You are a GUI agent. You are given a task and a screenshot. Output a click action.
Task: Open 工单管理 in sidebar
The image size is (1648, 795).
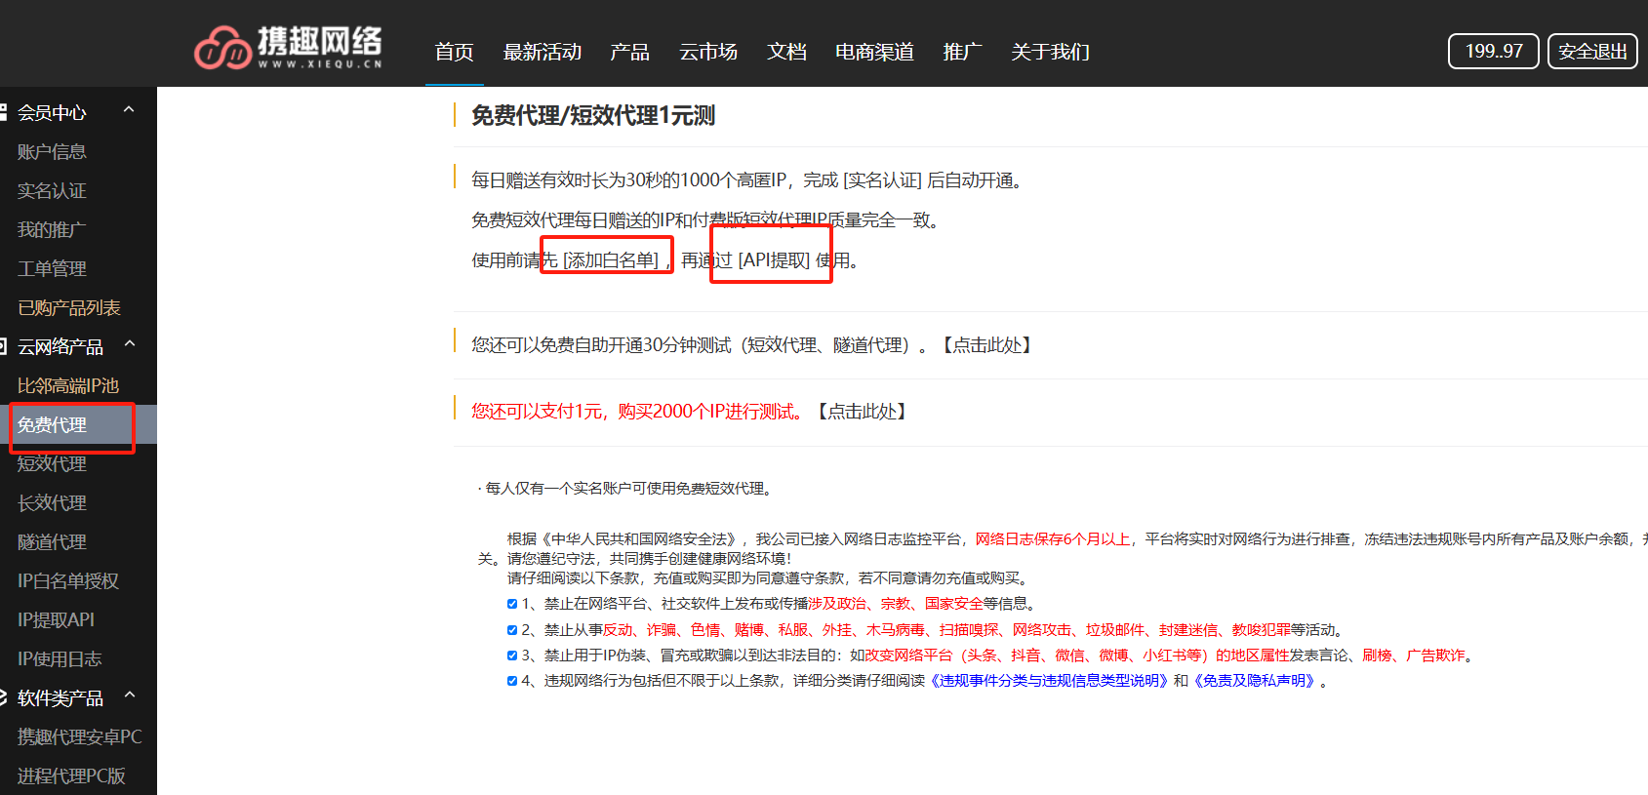tap(52, 268)
